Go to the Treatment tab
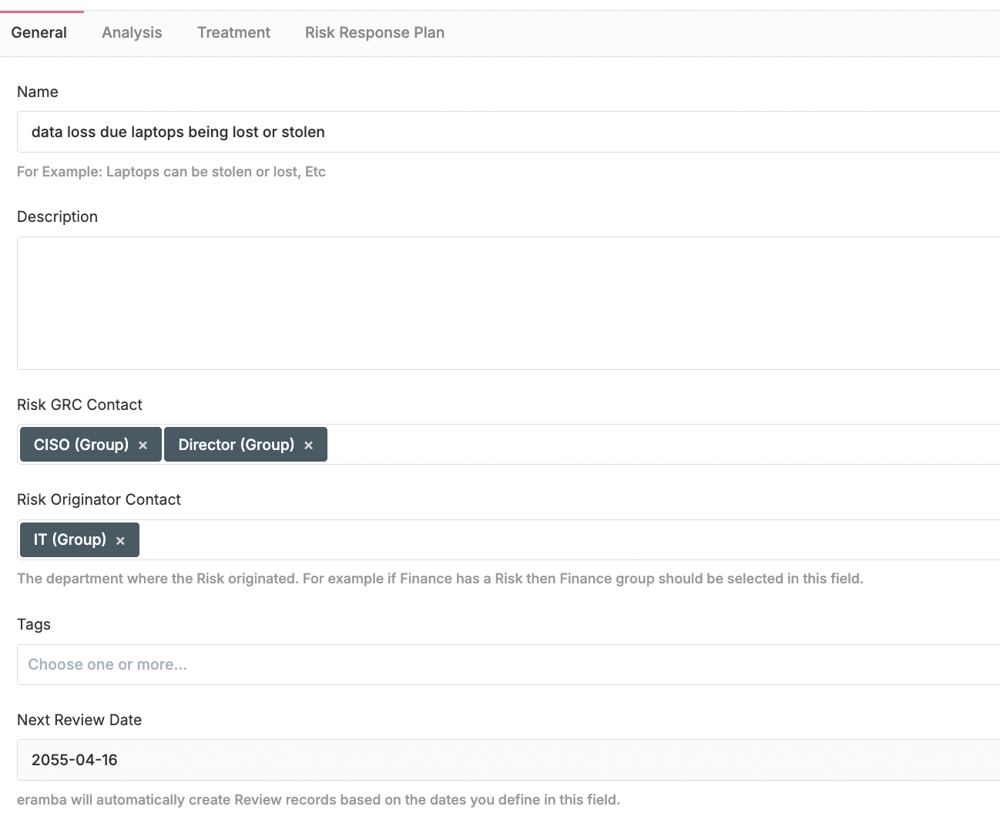 [x=233, y=32]
